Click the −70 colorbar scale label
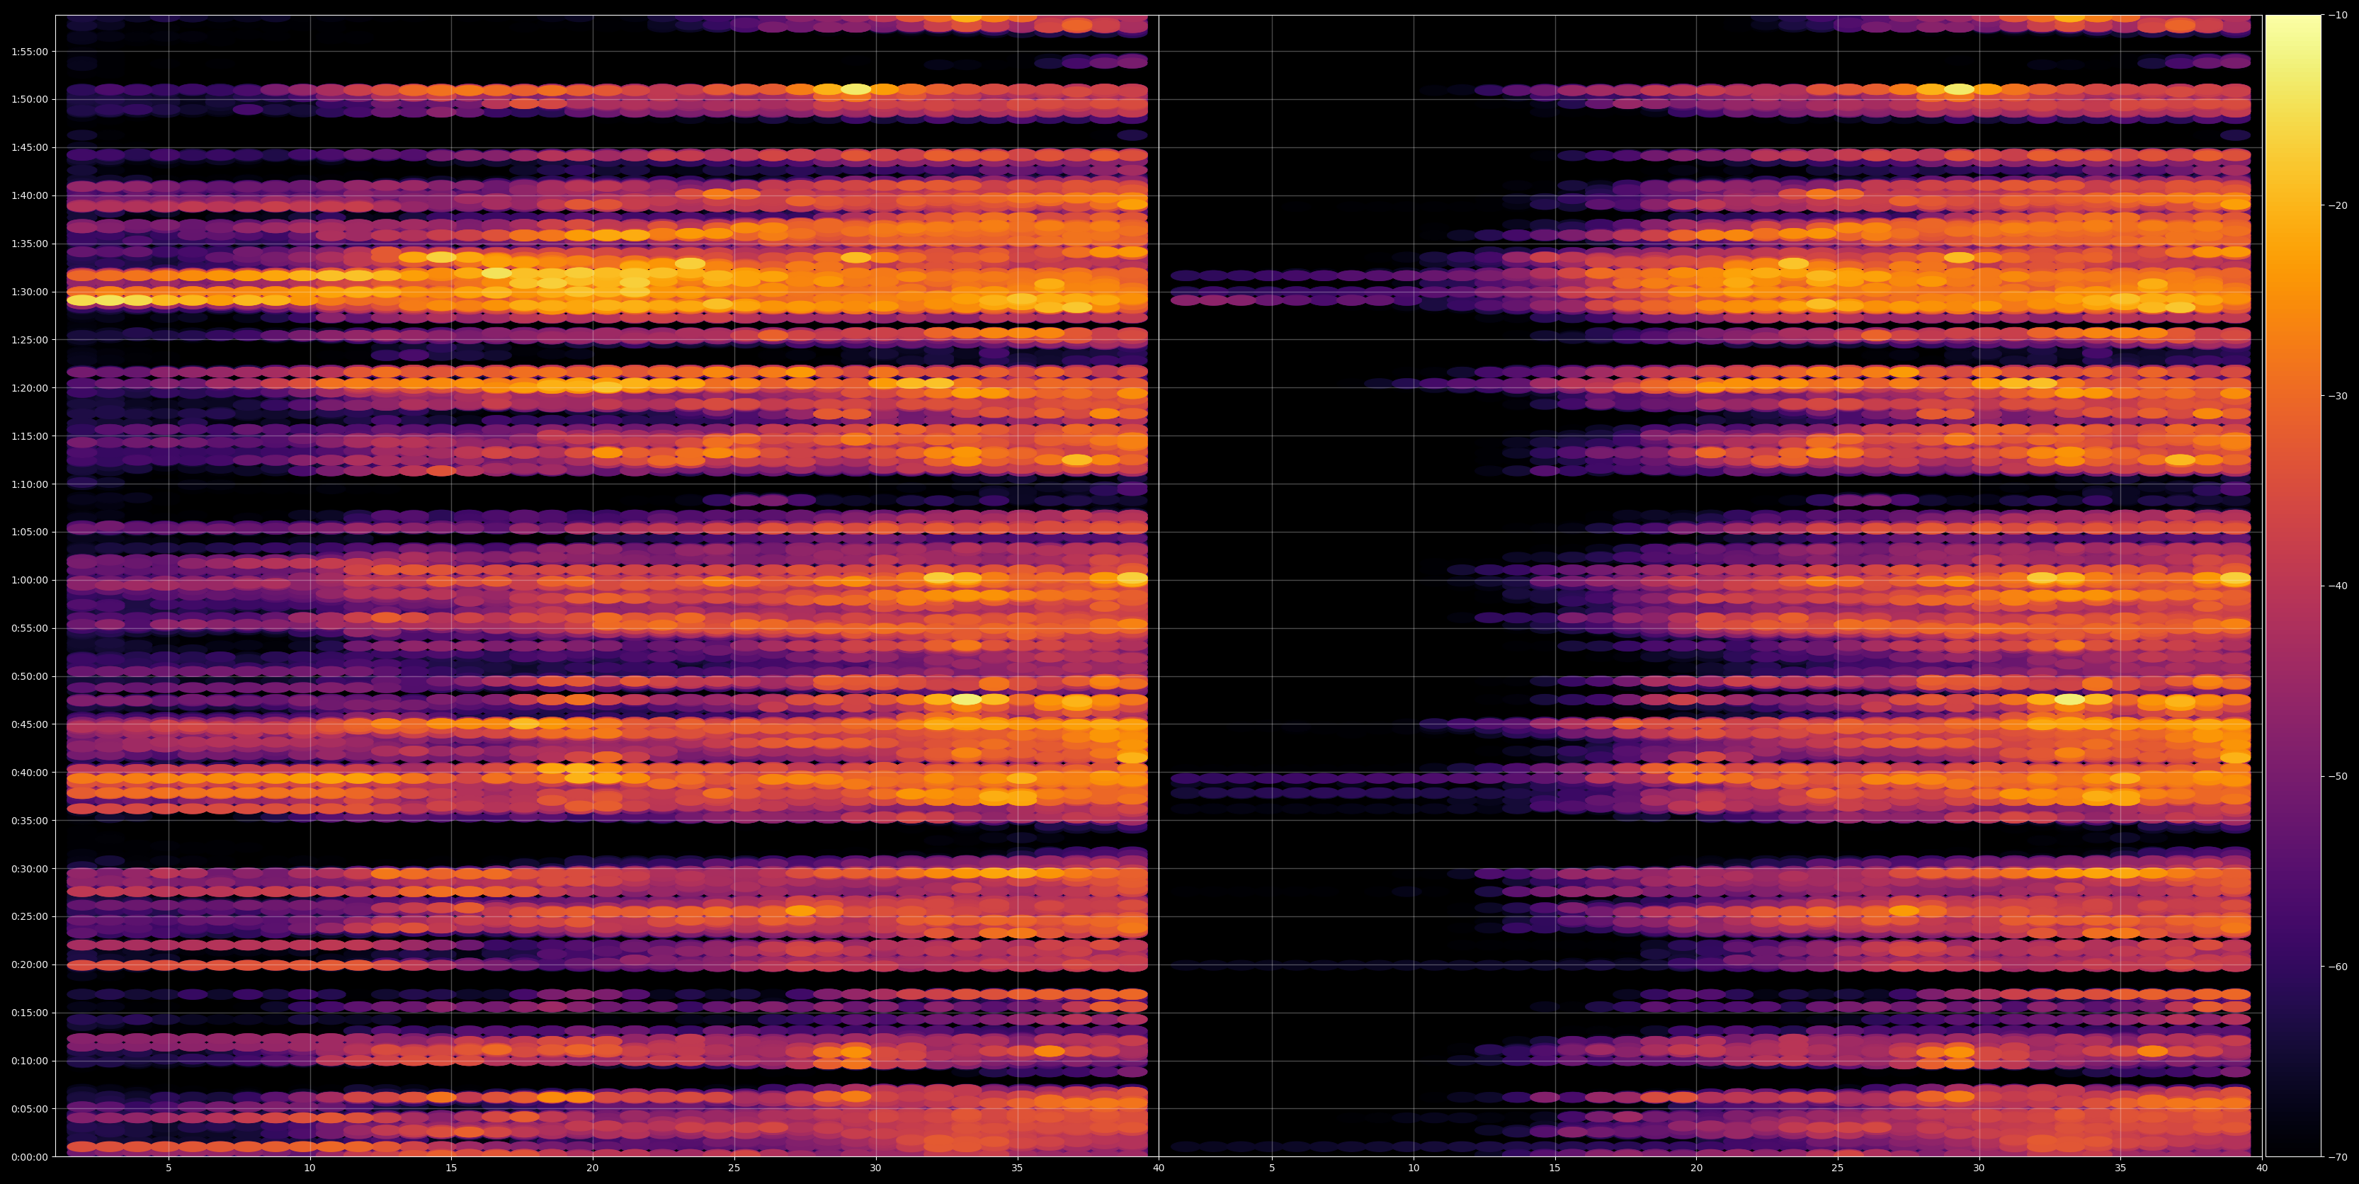2359x1184 pixels. pos(2338,1156)
